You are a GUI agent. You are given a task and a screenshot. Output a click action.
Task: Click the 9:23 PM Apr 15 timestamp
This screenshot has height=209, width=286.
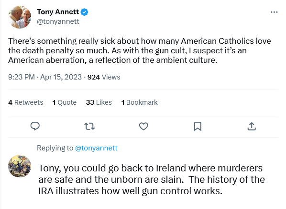point(45,77)
